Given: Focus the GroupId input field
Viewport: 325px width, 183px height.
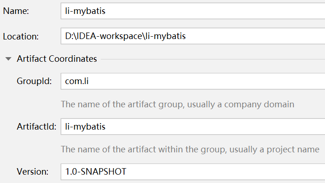Looking at the screenshot, I should point(193,81).
